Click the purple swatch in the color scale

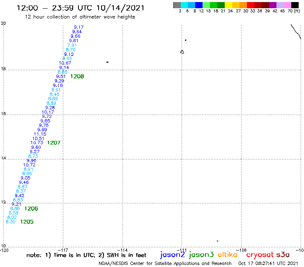pyautogui.click(x=273, y=5)
